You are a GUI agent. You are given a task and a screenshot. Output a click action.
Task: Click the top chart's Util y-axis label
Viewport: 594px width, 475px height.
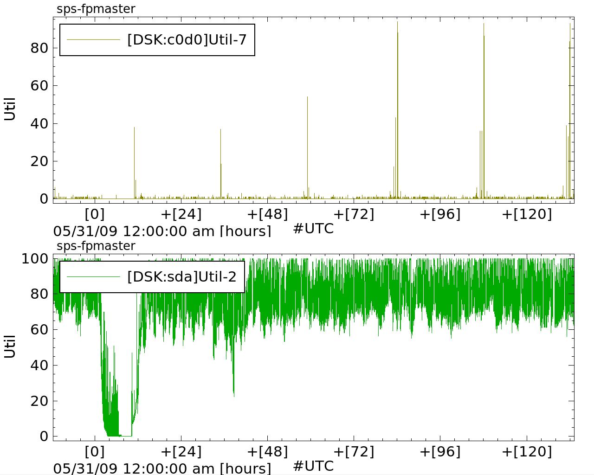click(10, 109)
